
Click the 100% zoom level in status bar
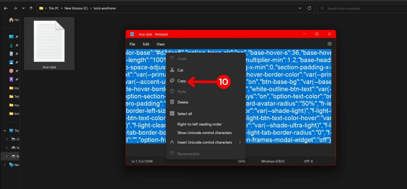tap(241, 161)
